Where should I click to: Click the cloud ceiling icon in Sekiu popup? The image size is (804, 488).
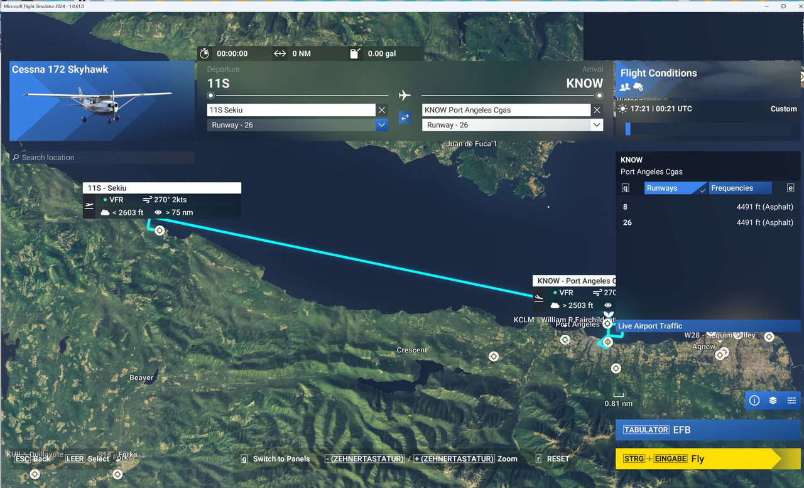click(x=106, y=212)
